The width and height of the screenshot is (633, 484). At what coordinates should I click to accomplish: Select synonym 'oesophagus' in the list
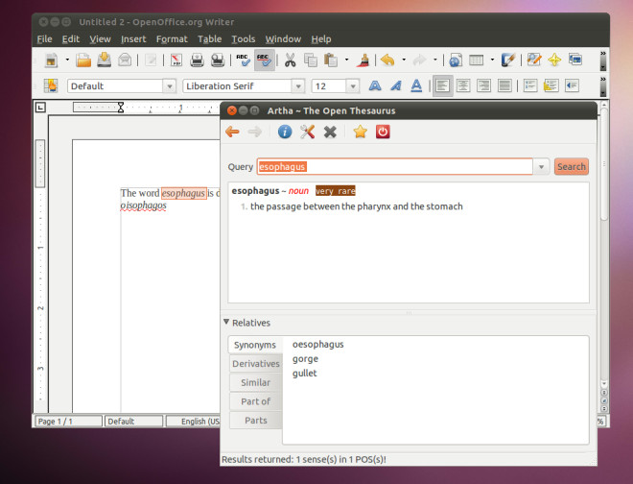(x=318, y=344)
